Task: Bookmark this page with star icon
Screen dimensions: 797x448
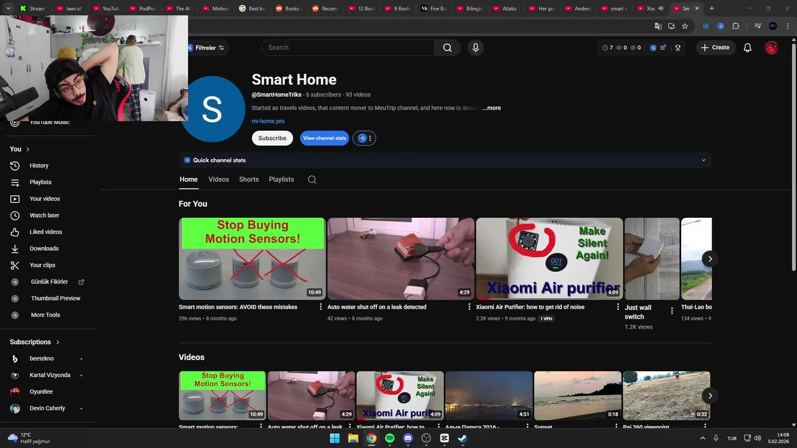Action: (x=685, y=26)
